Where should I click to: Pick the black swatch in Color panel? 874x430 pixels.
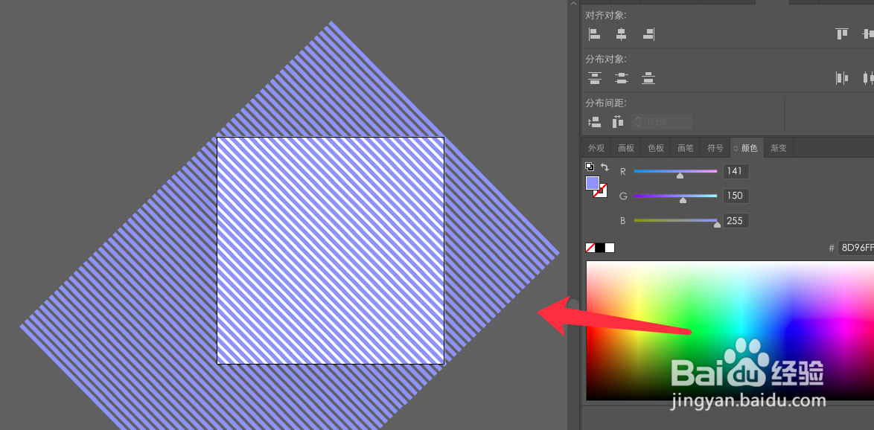600,248
